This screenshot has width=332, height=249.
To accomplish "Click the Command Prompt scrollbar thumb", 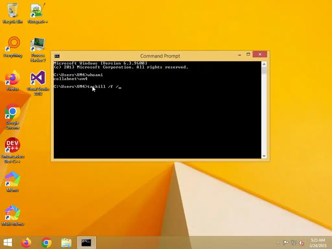I will pyautogui.click(x=264, y=70).
